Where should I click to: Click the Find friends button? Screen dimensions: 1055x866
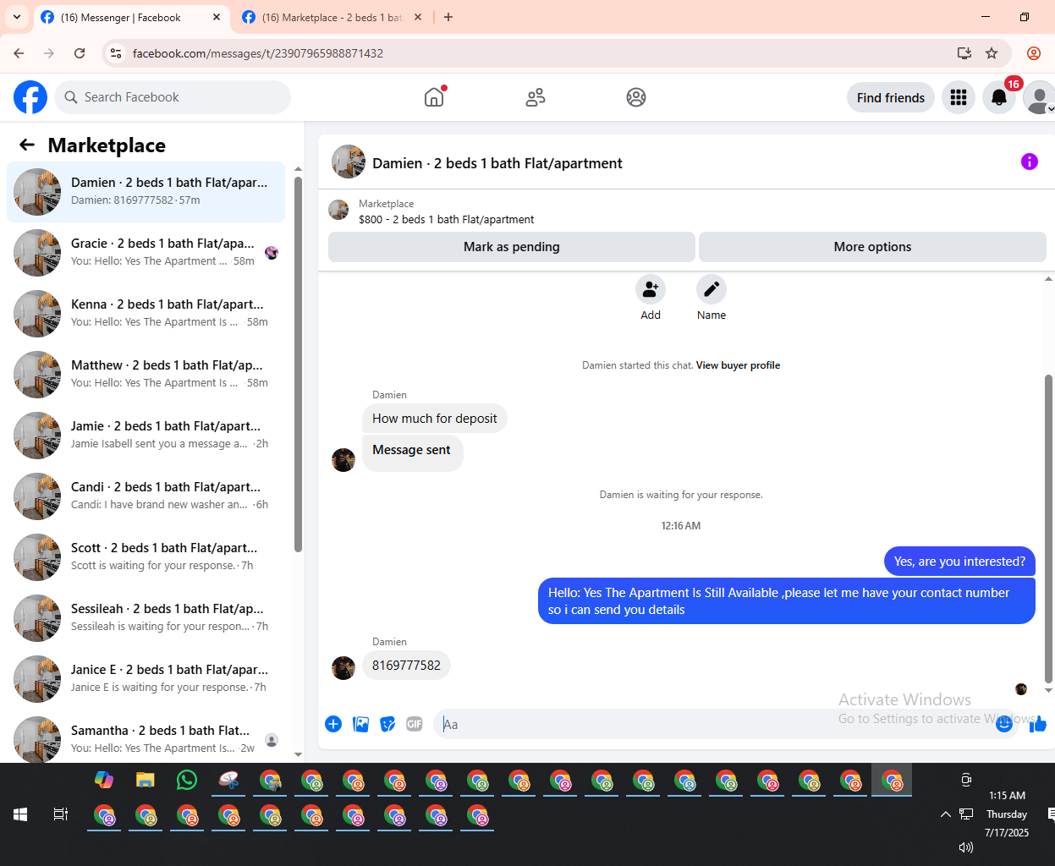(x=891, y=97)
